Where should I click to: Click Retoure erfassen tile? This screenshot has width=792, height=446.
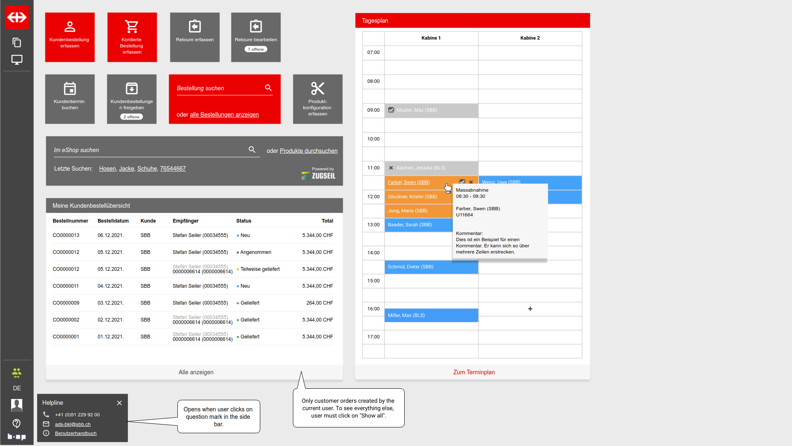click(195, 37)
